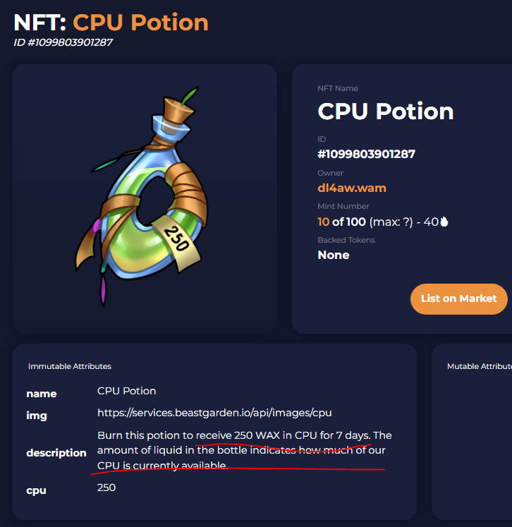Click the cpu attribute value 250
512x527 pixels.
106,487
